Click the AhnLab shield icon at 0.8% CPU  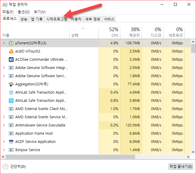point(11,101)
